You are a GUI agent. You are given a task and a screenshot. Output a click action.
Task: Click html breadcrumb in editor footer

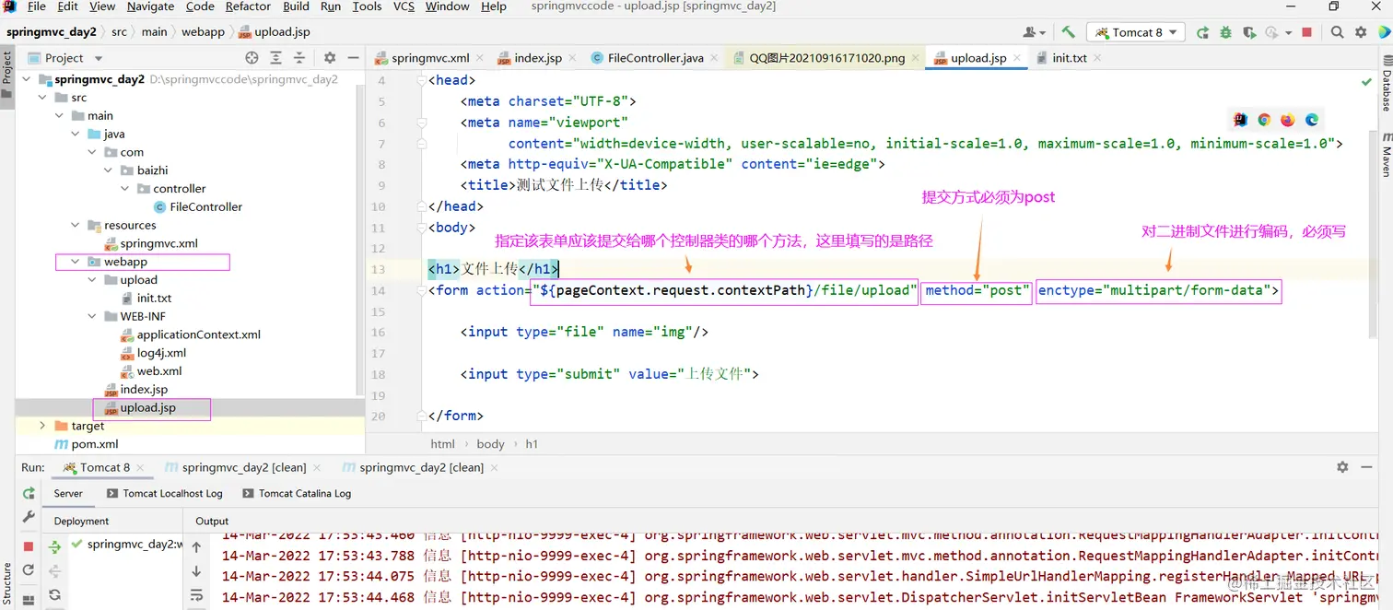click(x=443, y=443)
